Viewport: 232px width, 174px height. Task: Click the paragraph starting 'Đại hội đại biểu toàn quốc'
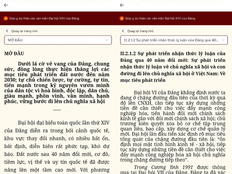(x=57, y=146)
